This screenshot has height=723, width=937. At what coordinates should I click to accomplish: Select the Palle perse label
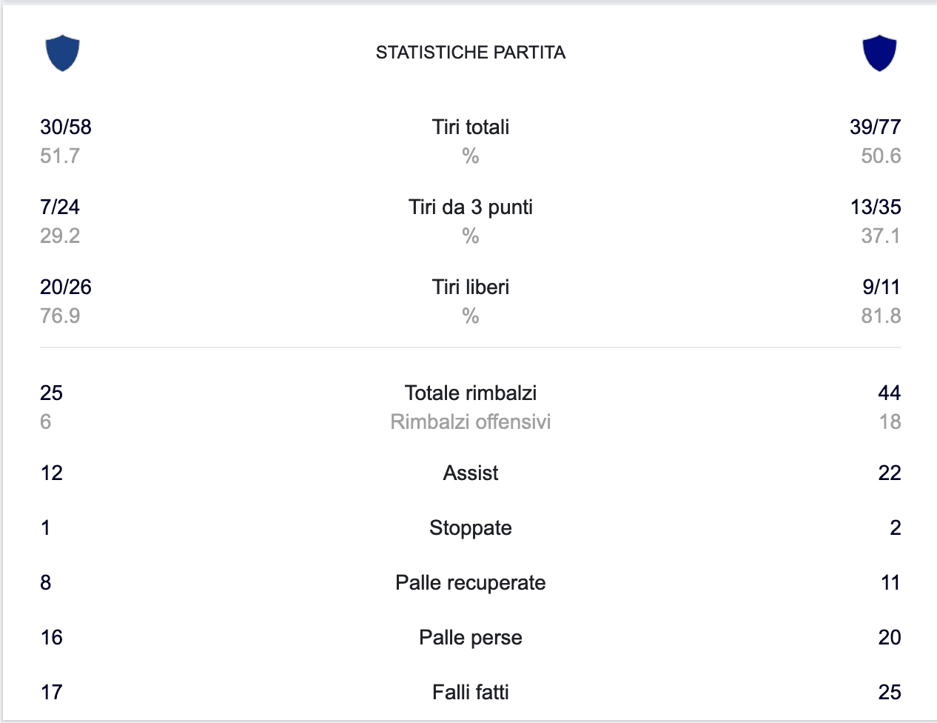[471, 637]
